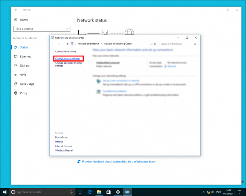The image size is (246, 196).
Task: Open File Explorer from taskbar
Action: point(99,192)
